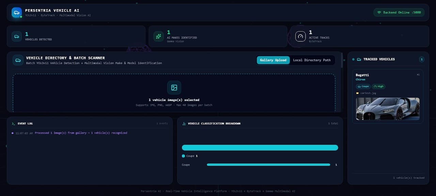Click the Backend Online :5000 status badge
Viewport: 436px width, 196px height.
click(399, 13)
